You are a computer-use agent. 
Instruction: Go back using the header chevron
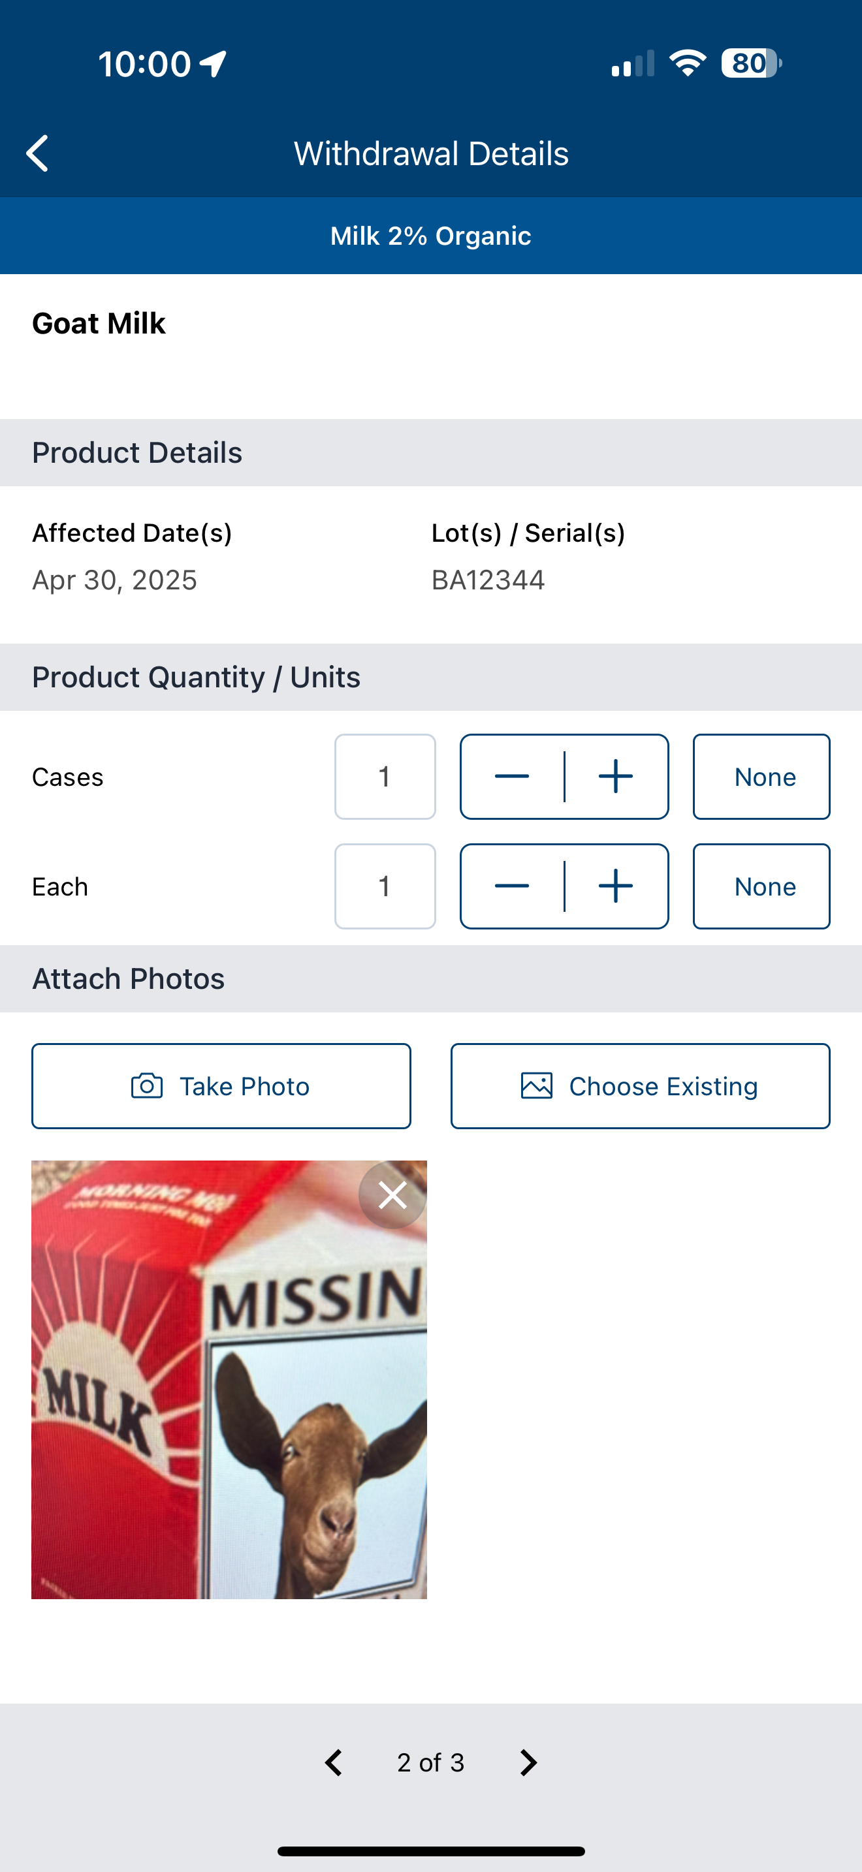coord(37,153)
